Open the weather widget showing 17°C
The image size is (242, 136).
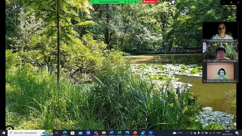point(178,133)
